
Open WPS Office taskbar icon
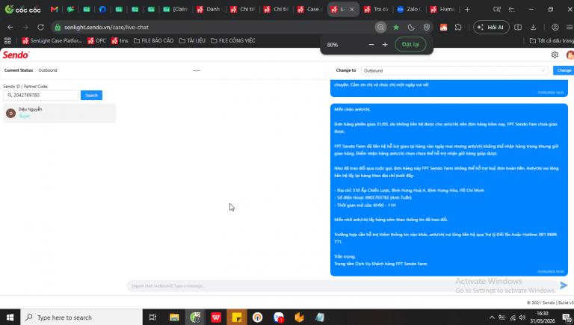point(216,318)
